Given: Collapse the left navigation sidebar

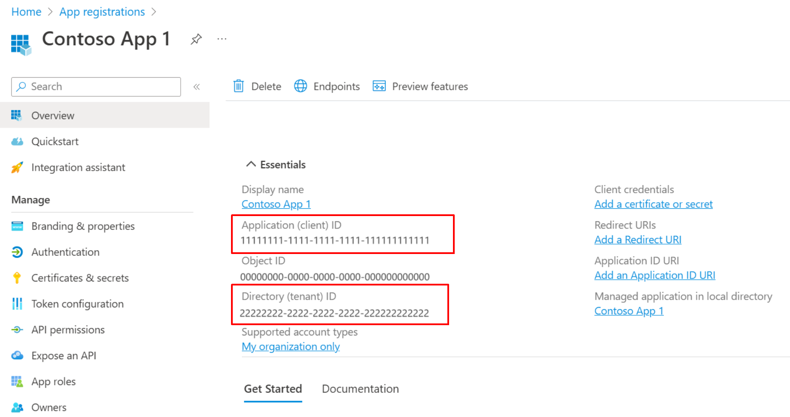Looking at the screenshot, I should pos(197,86).
